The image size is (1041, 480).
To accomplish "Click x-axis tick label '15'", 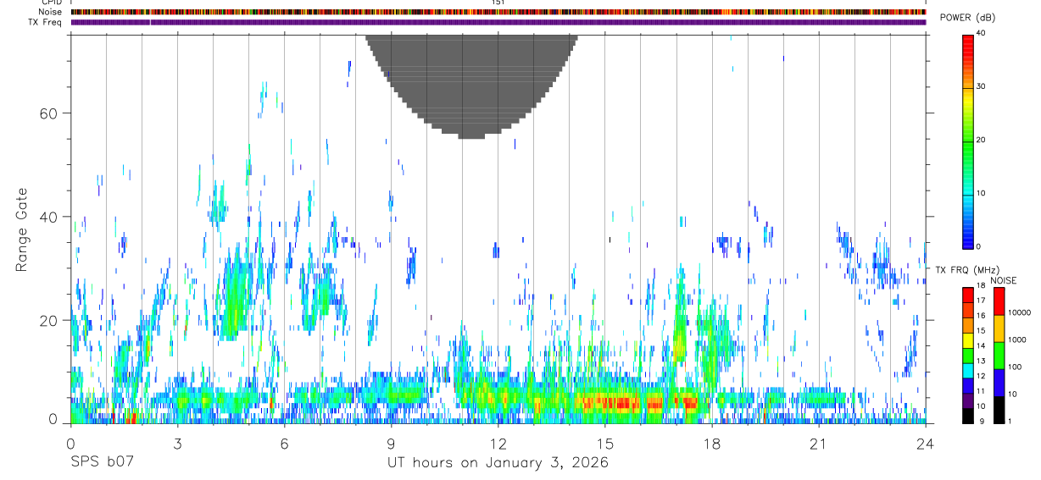I will point(605,444).
